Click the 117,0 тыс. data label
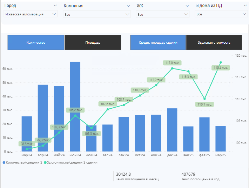The height and width of the screenshot is (188, 249). [x=172, y=63]
